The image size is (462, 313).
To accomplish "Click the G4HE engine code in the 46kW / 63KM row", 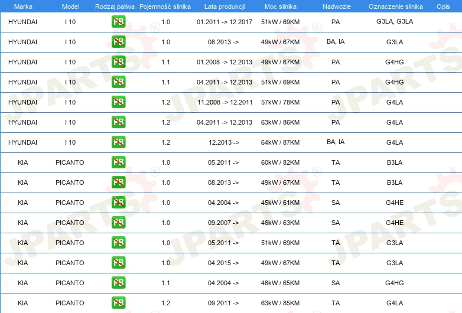I will click(x=395, y=223).
